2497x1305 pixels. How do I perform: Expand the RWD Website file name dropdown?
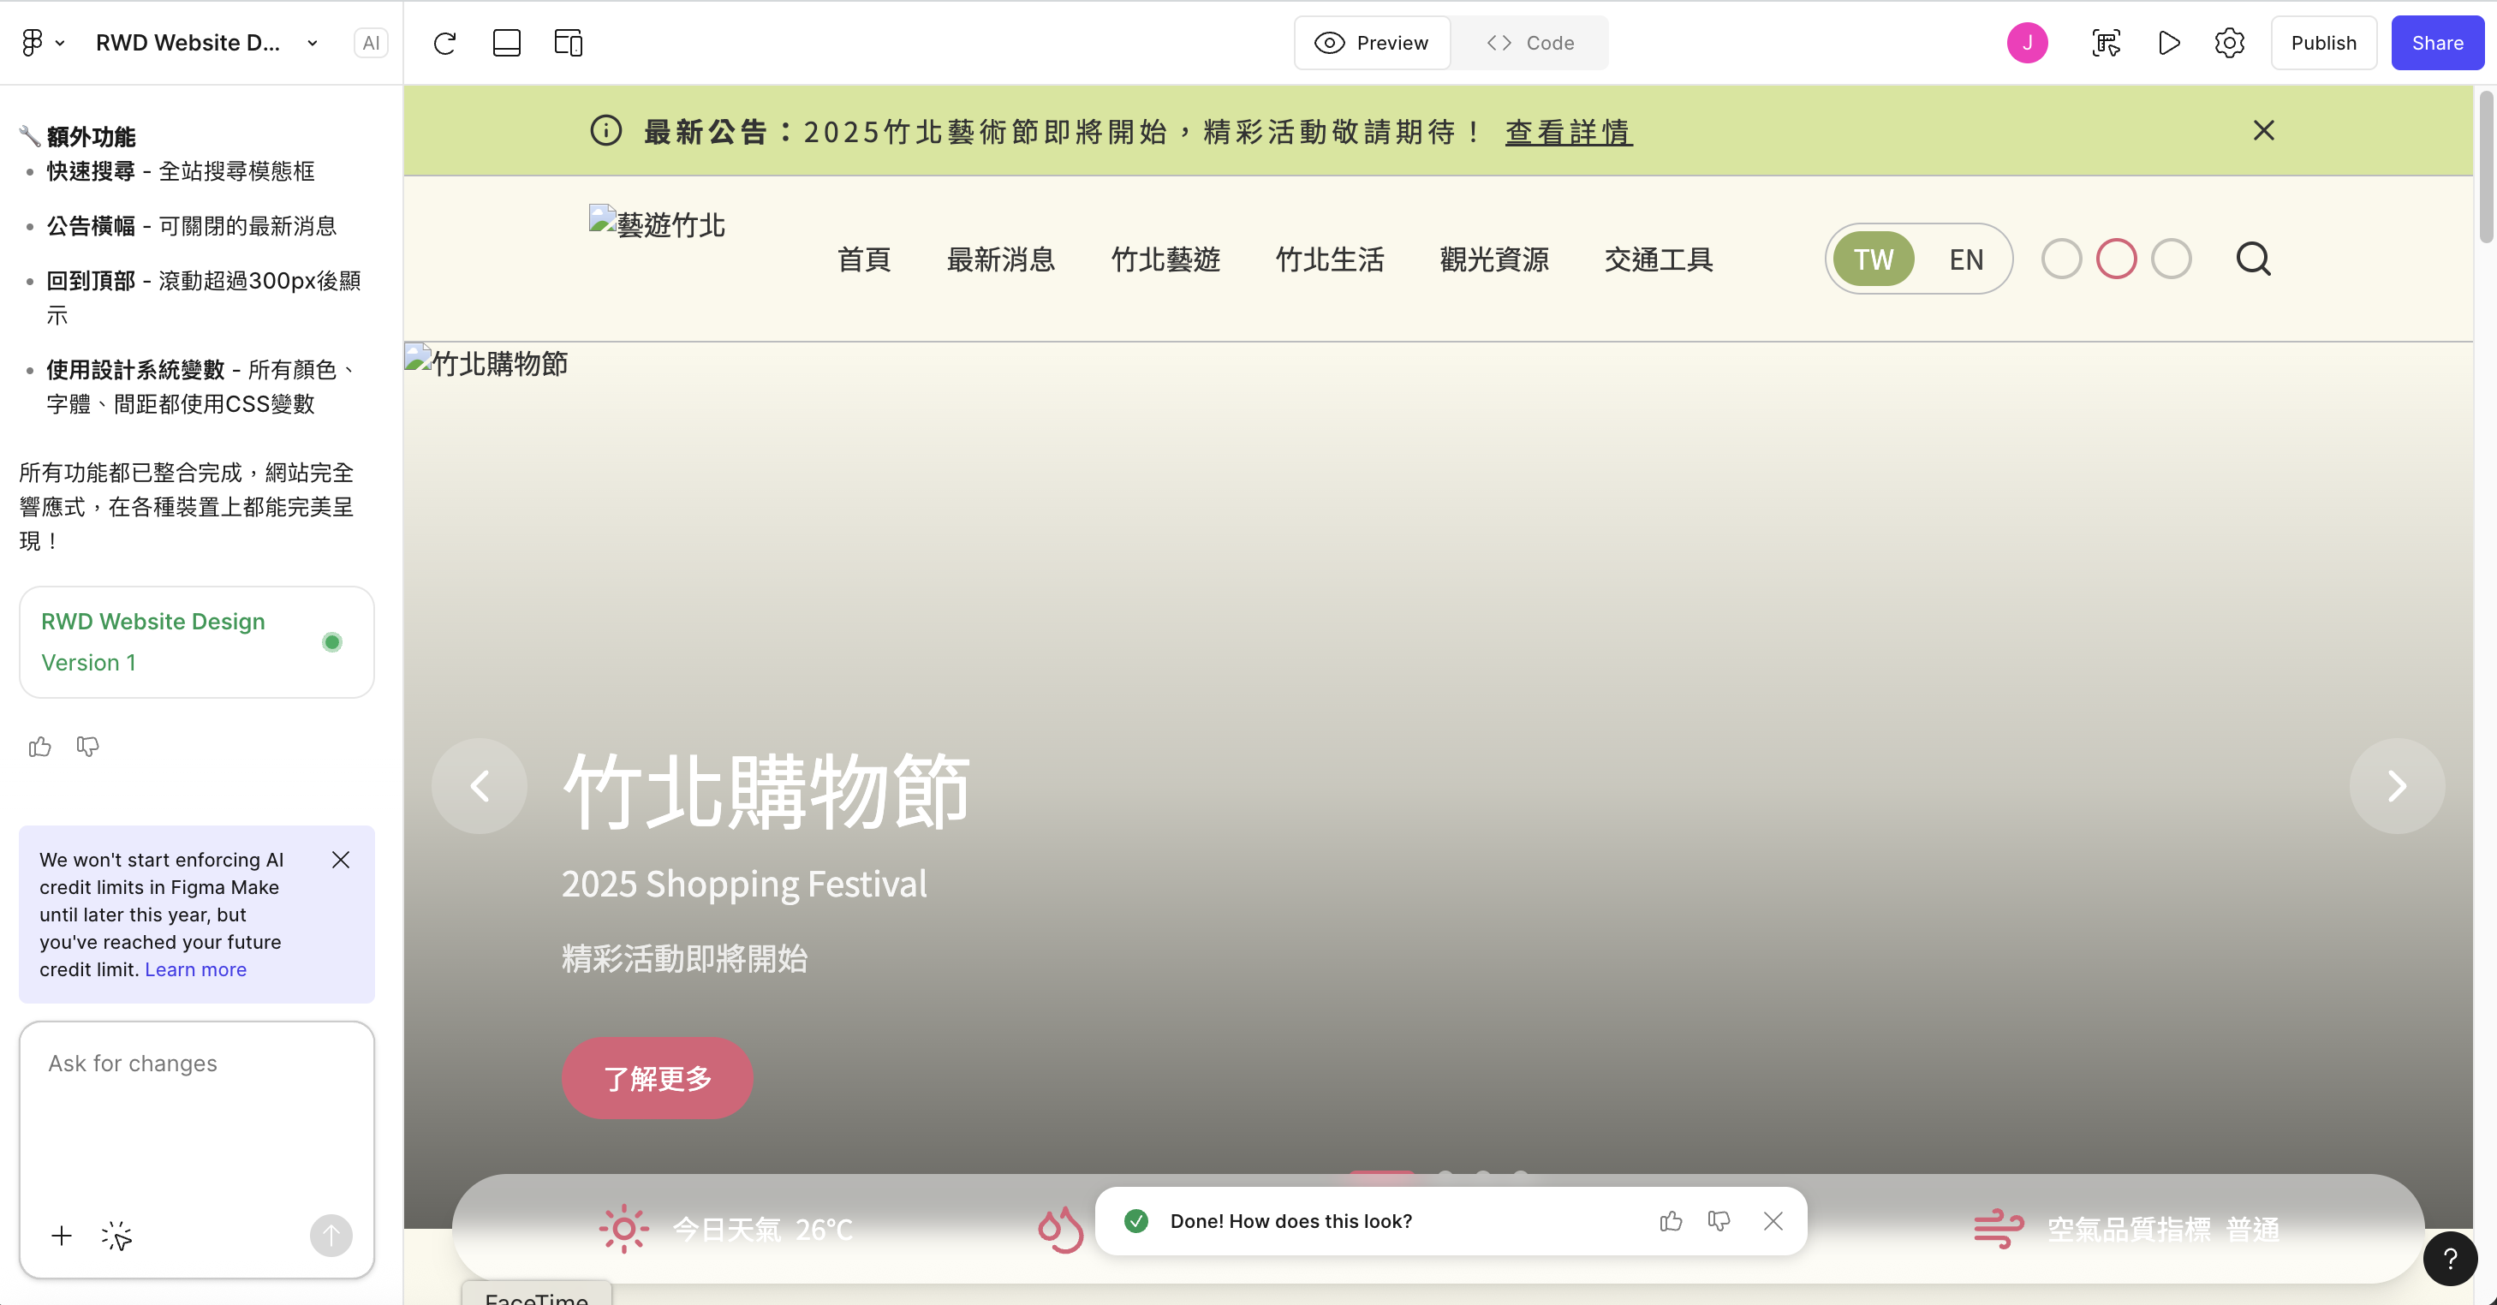312,43
